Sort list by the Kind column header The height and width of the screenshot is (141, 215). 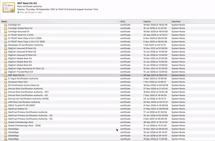[131, 21]
